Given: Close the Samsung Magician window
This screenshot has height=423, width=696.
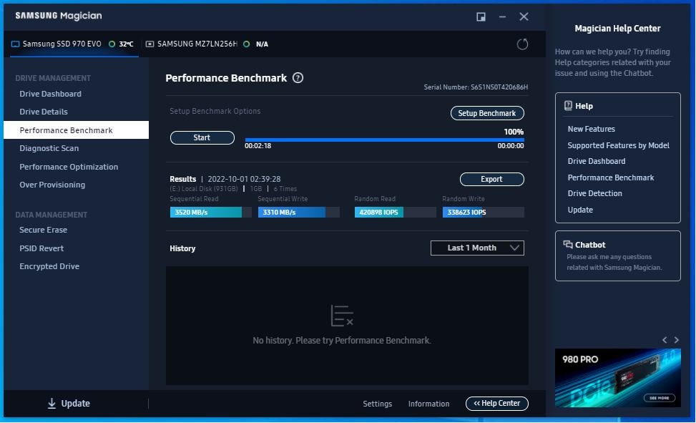Looking at the screenshot, I should click(524, 17).
